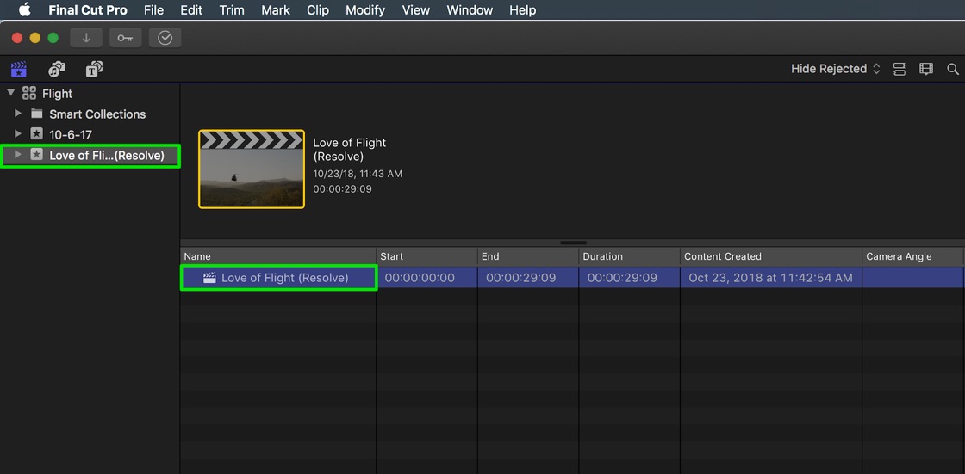Expand the Love of Fli...(Resolve) event
This screenshot has height=474, width=965.
(x=18, y=154)
